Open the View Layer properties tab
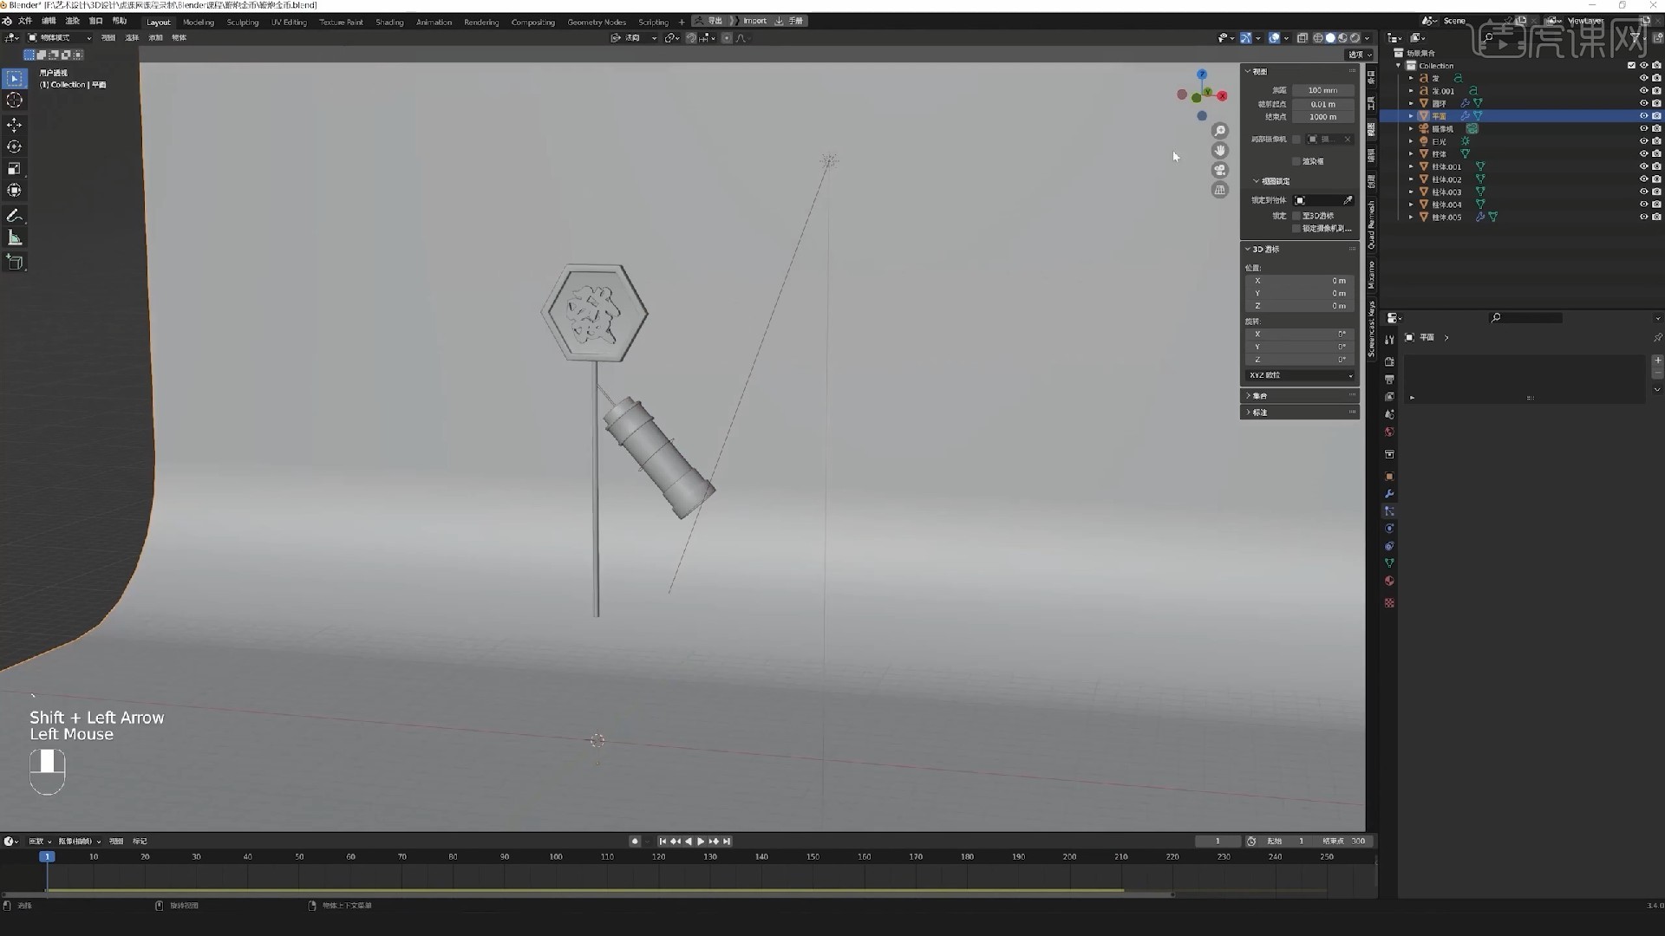 [x=1389, y=397]
